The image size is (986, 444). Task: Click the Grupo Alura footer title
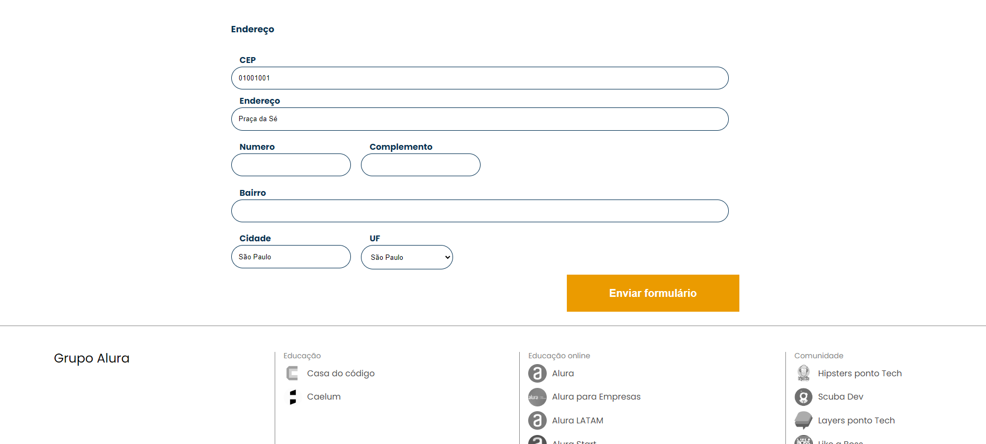click(92, 358)
